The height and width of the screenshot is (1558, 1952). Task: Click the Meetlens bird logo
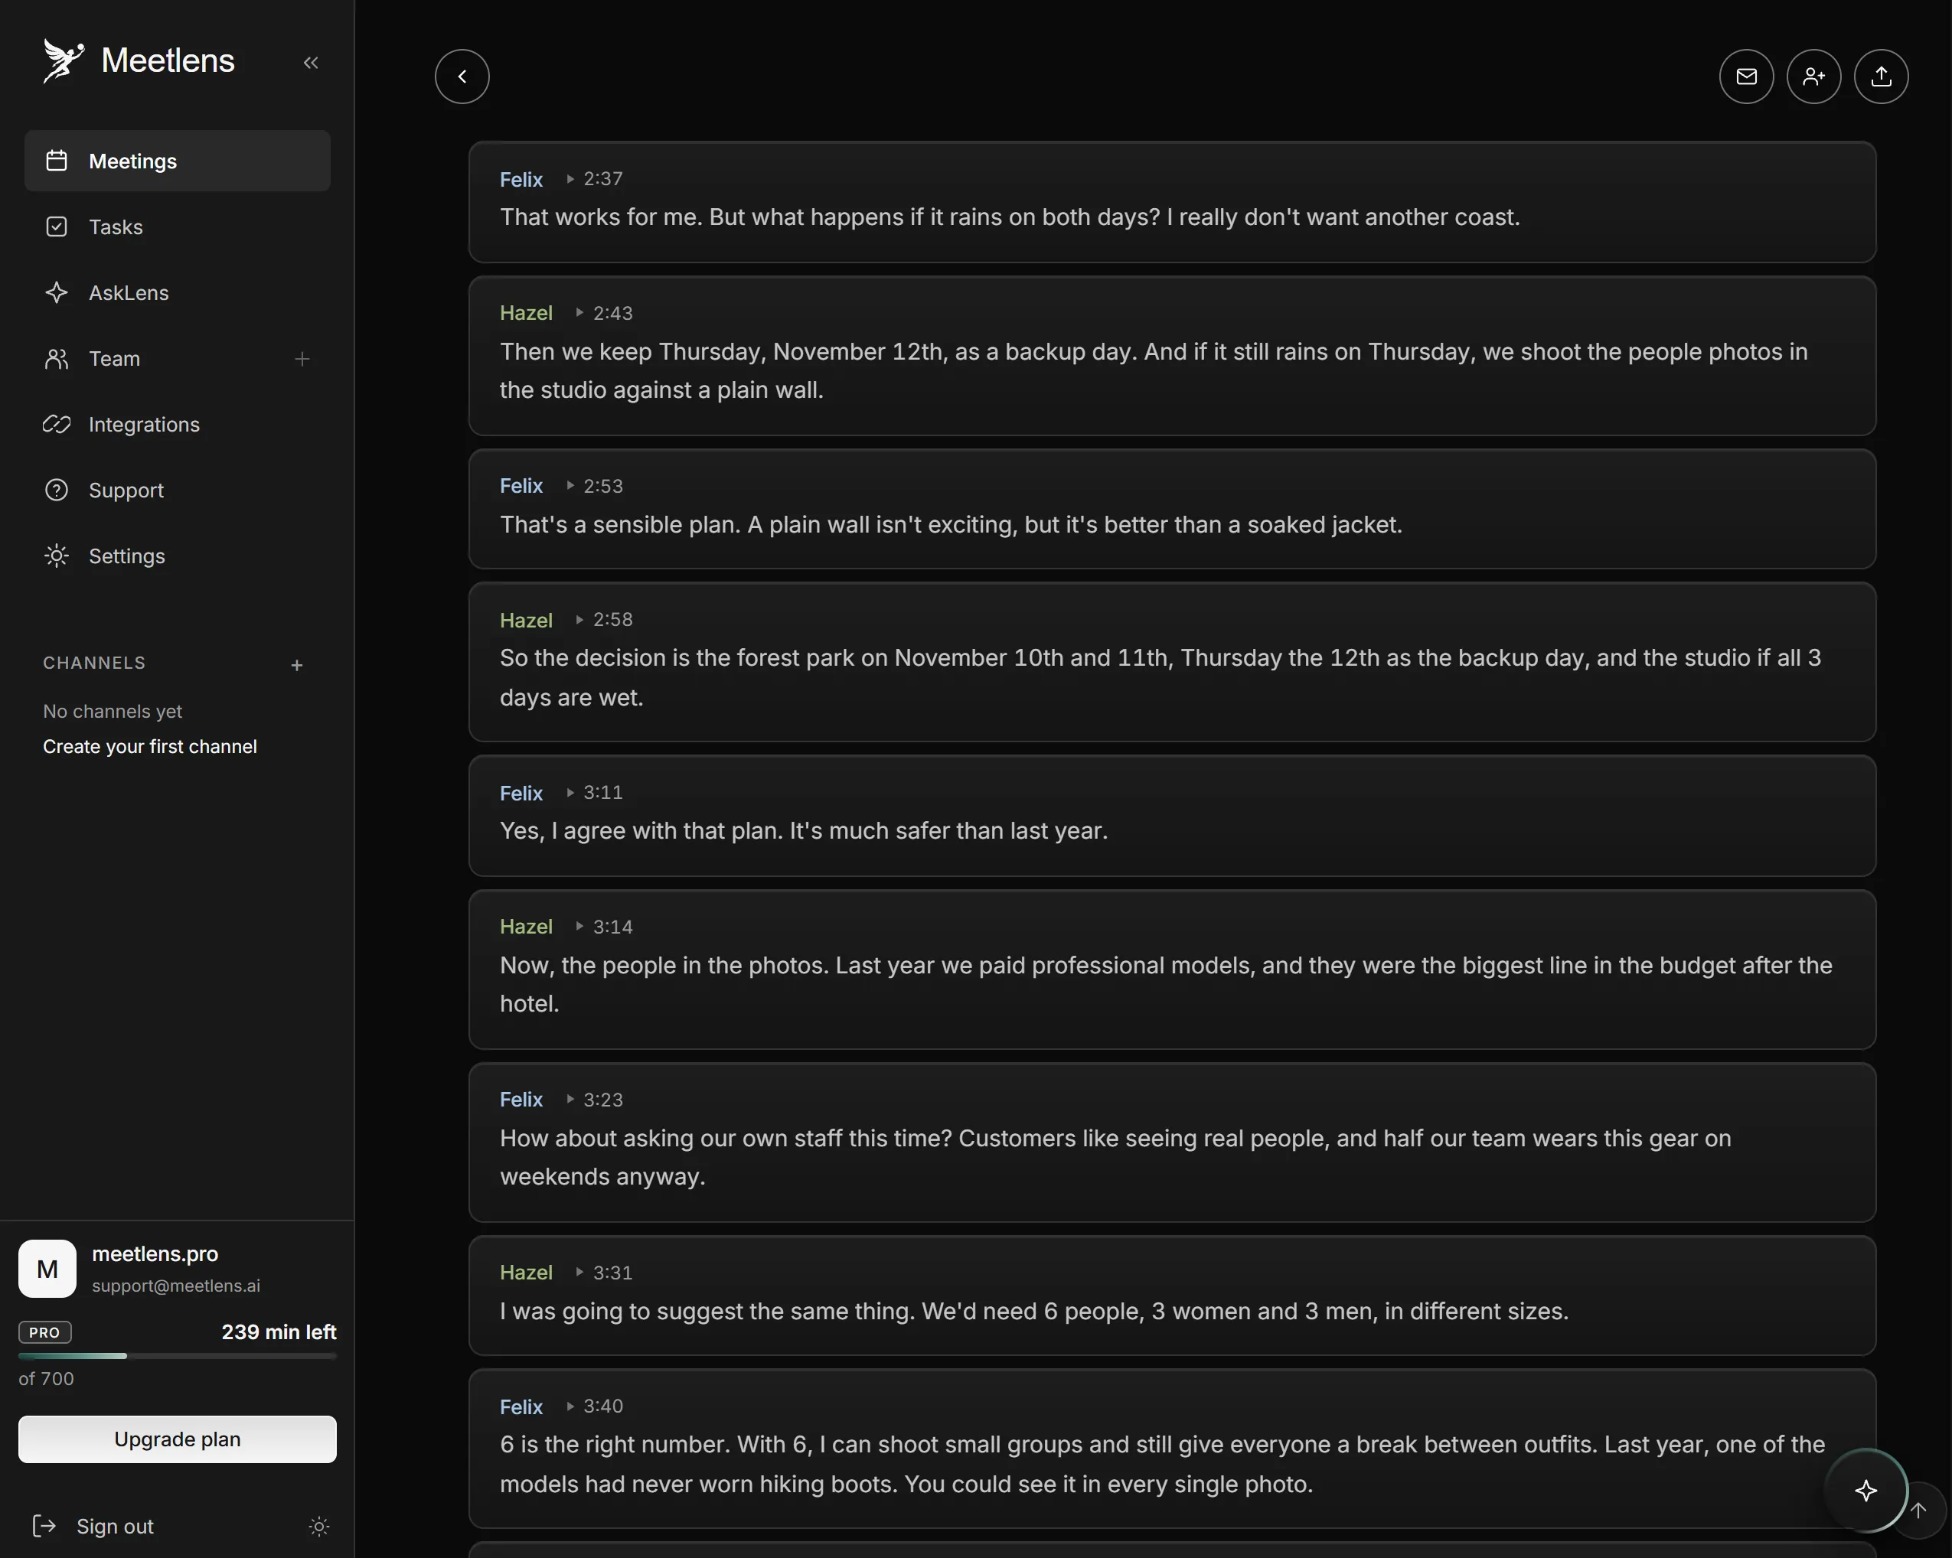[64, 60]
